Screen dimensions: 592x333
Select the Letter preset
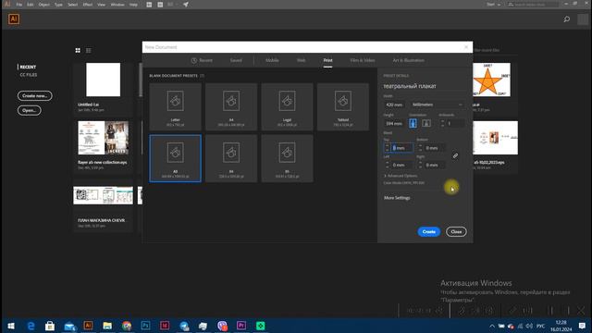pos(175,107)
